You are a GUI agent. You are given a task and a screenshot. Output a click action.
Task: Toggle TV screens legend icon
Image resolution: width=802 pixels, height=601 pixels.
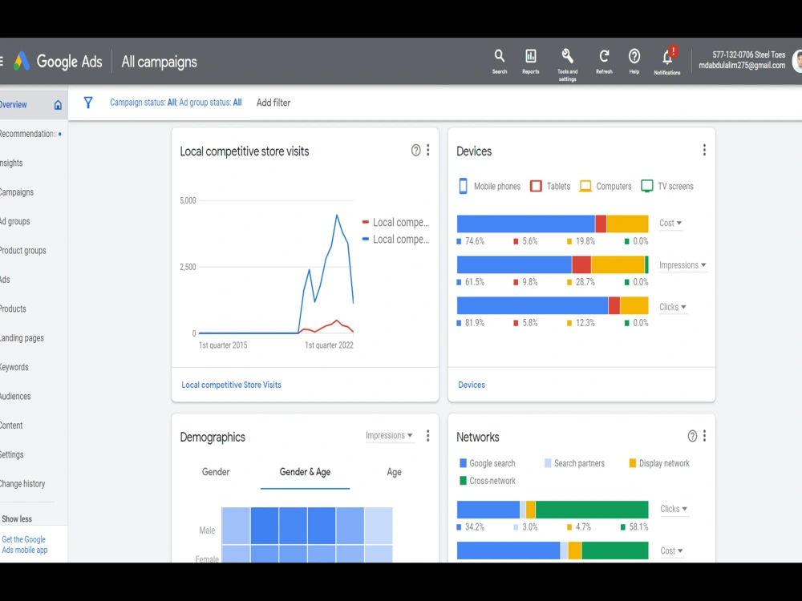647,186
